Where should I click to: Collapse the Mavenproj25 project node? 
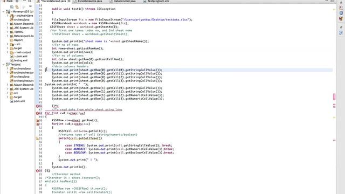tap(4, 11)
